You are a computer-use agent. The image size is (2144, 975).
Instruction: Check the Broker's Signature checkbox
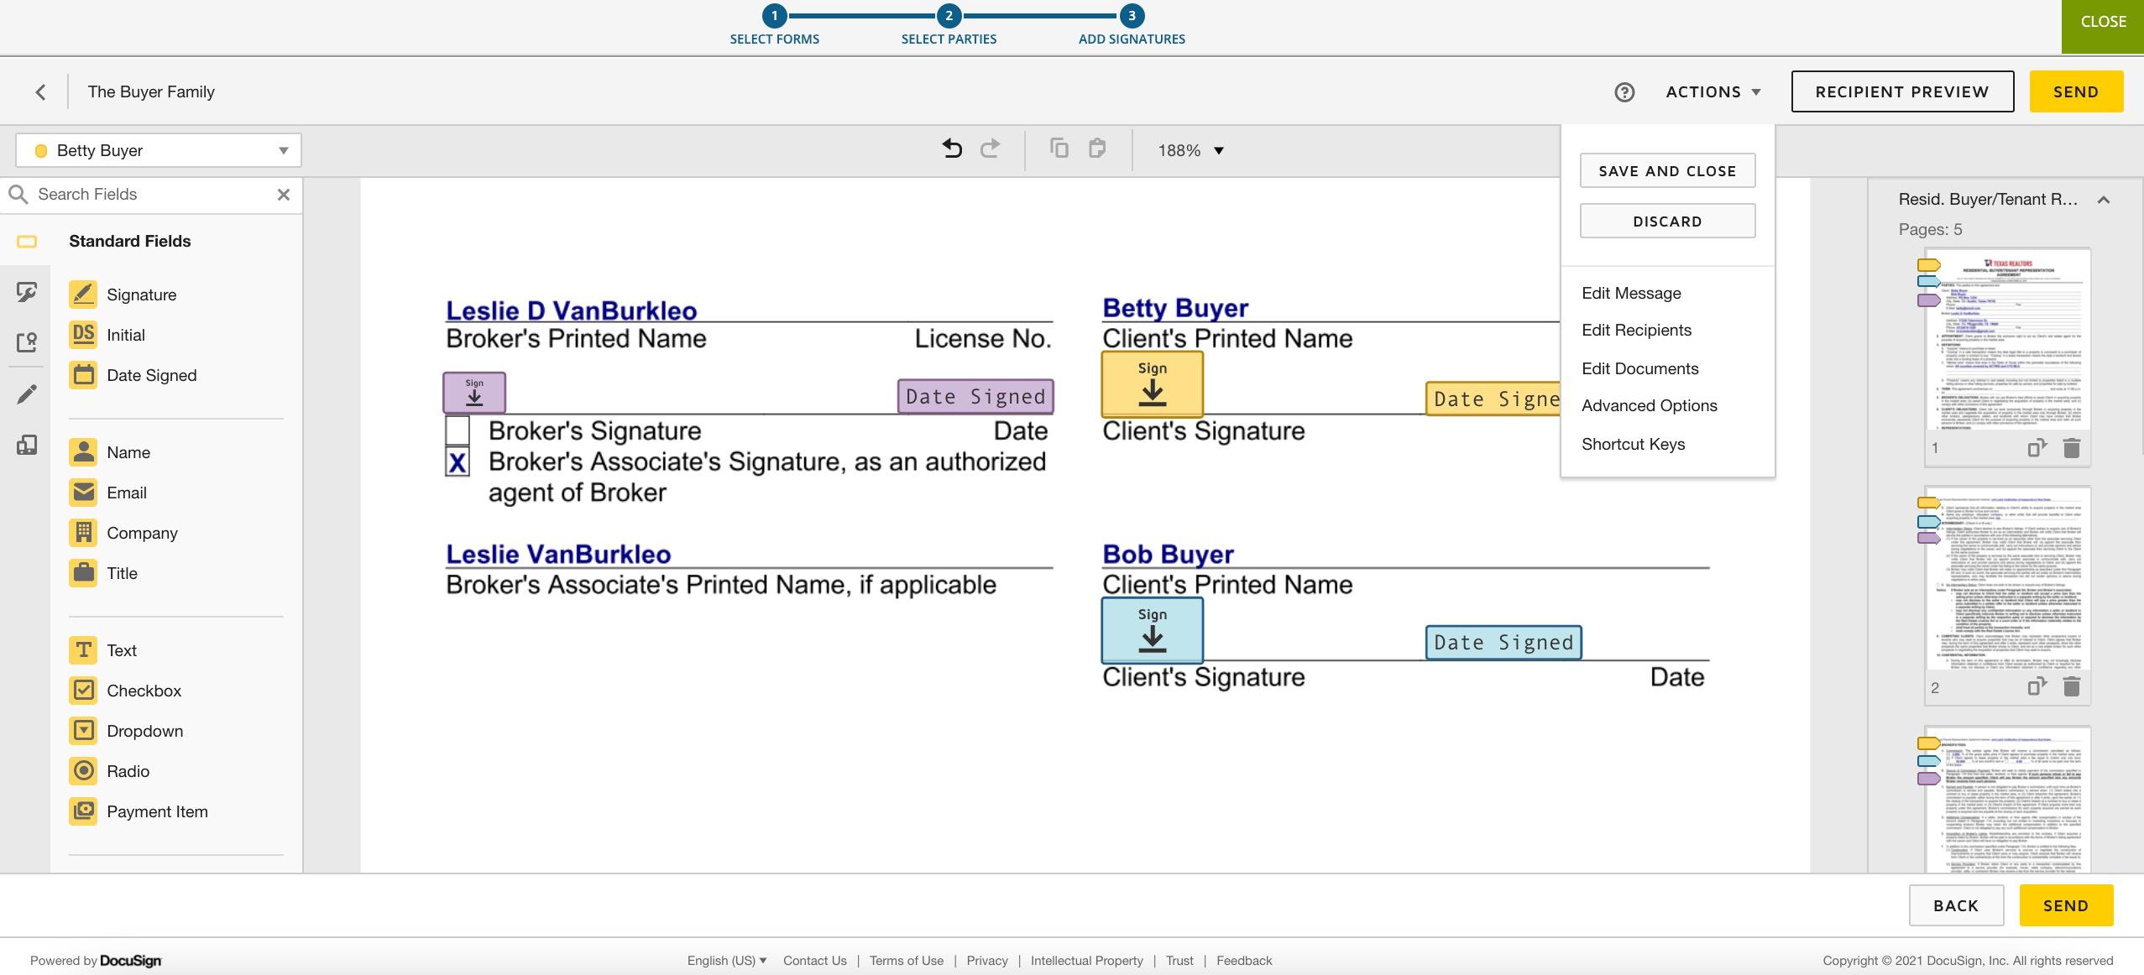click(x=458, y=430)
